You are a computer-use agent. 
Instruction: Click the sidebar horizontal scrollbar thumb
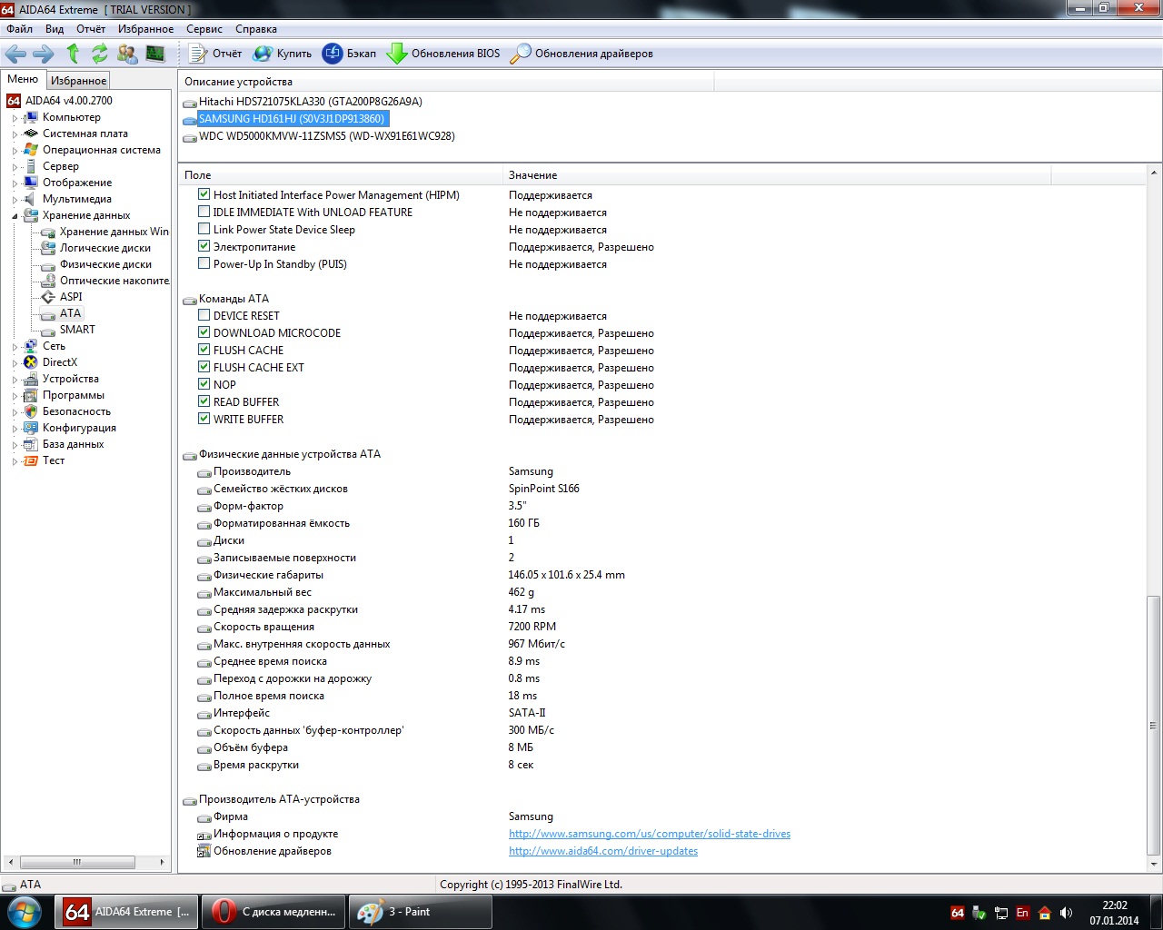click(77, 862)
